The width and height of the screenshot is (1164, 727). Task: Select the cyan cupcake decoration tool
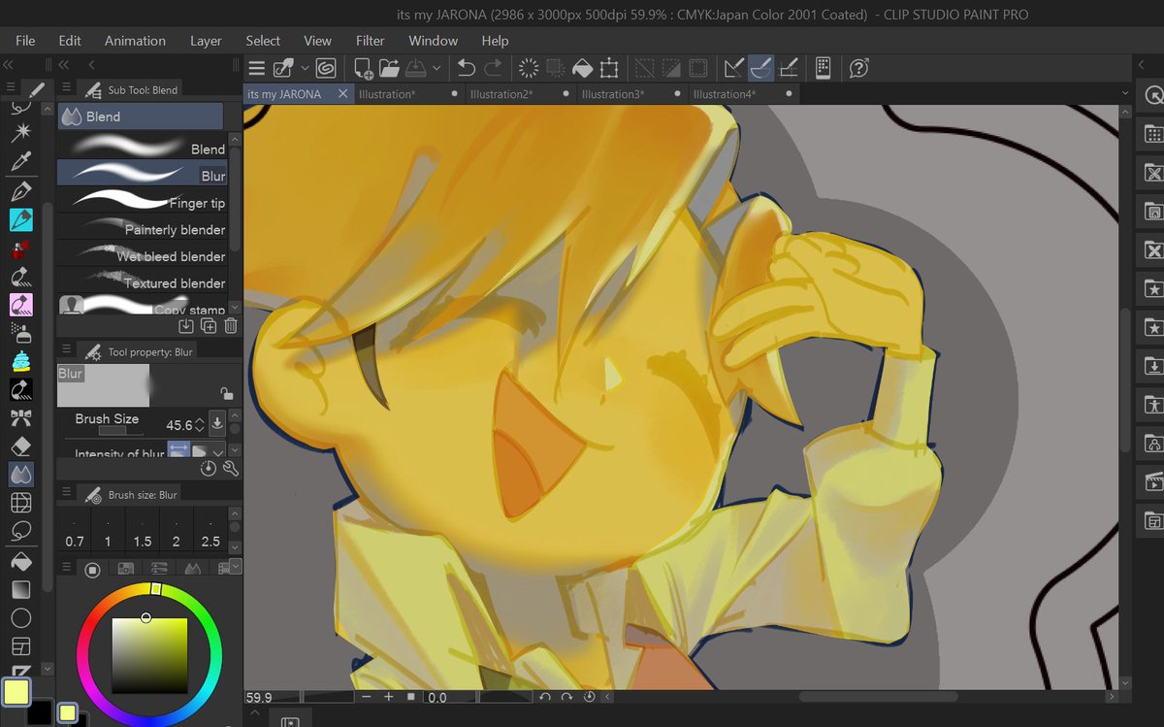[20, 360]
